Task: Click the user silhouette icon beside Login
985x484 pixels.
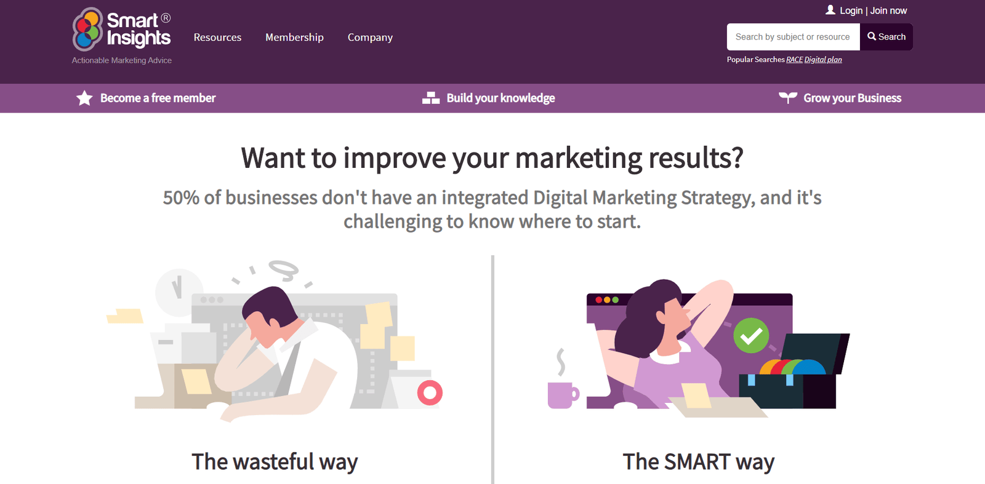Action: pos(830,10)
